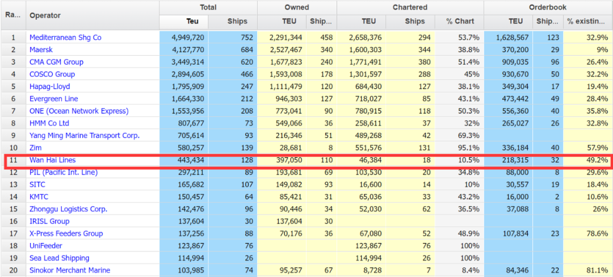Open the Zhonggu Logistics Corp. link
The height and width of the screenshot is (277, 613).
point(69,209)
